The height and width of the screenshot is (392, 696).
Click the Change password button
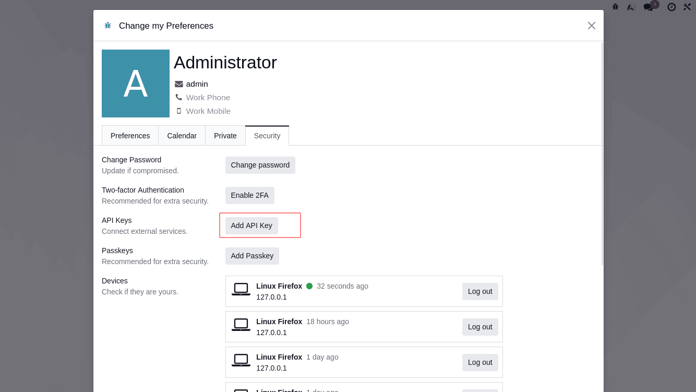pos(260,165)
